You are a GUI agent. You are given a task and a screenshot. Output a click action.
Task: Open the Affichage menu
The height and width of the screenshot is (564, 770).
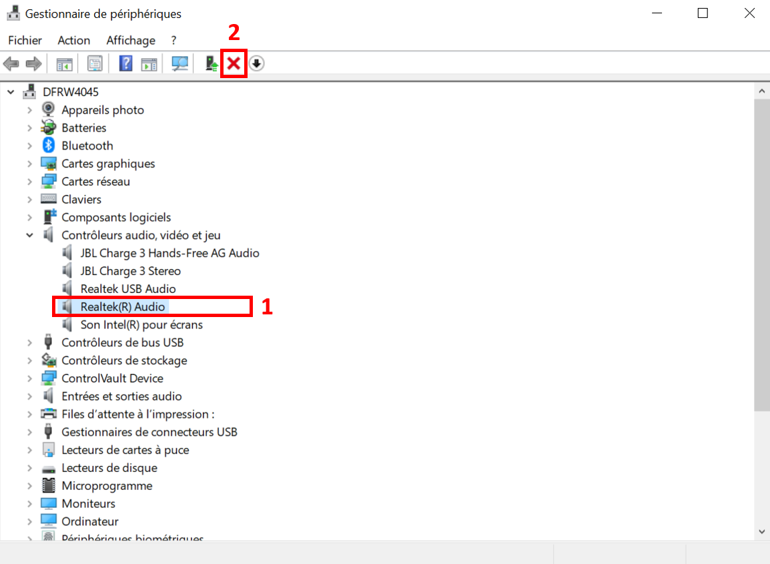(x=131, y=40)
